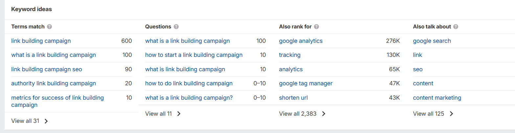515x133 pixels.
Task: Open the 'link building campaign' keyword
Action: pos(41,41)
